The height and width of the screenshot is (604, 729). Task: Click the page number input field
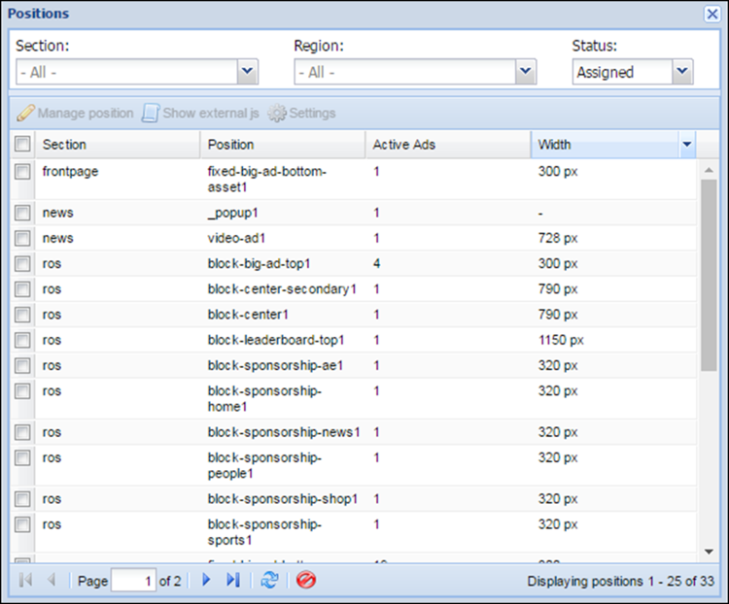133,581
